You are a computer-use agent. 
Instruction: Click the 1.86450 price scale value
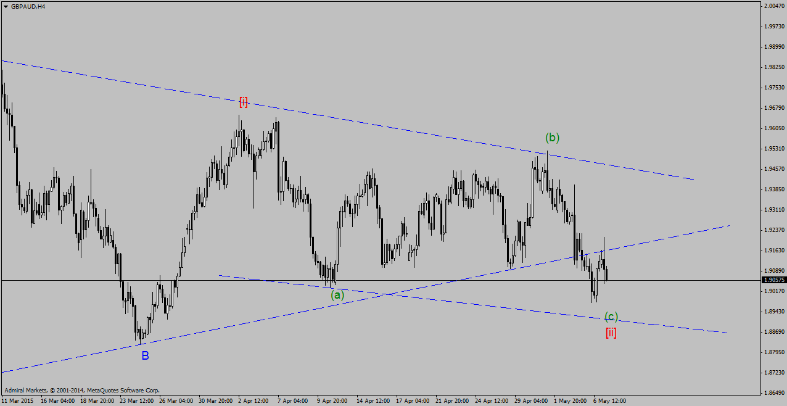[773, 392]
